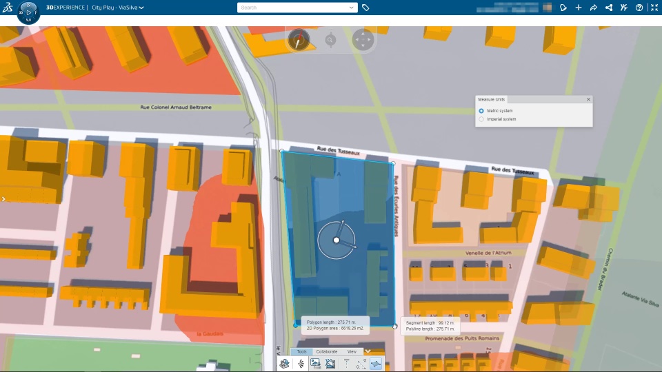Click the radiating burst tool icon
662x372 pixels.
301,363
